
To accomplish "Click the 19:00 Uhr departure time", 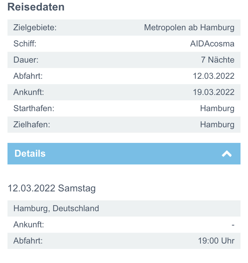I will (x=216, y=241).
